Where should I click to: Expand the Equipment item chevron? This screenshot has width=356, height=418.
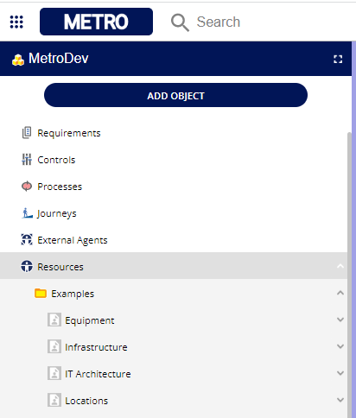pyautogui.click(x=340, y=320)
